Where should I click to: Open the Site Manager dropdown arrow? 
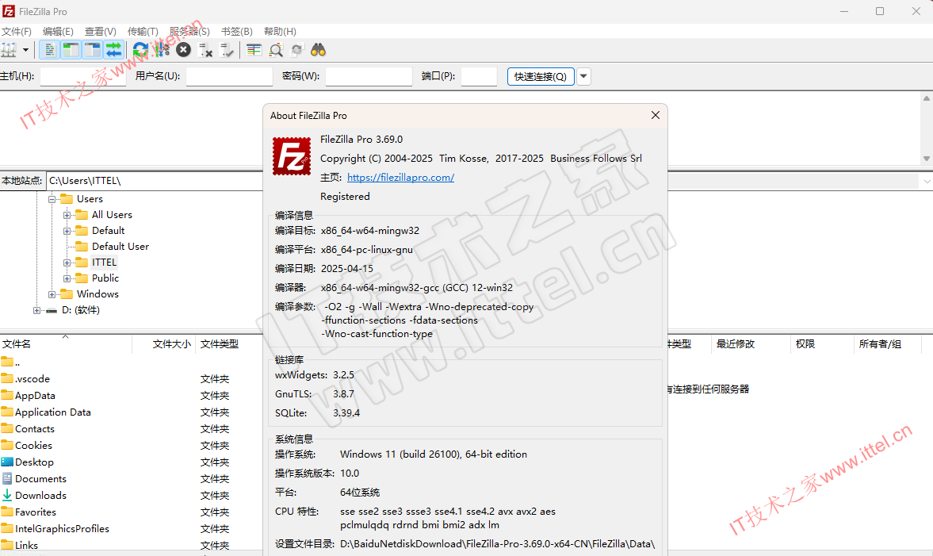pyautogui.click(x=25, y=50)
